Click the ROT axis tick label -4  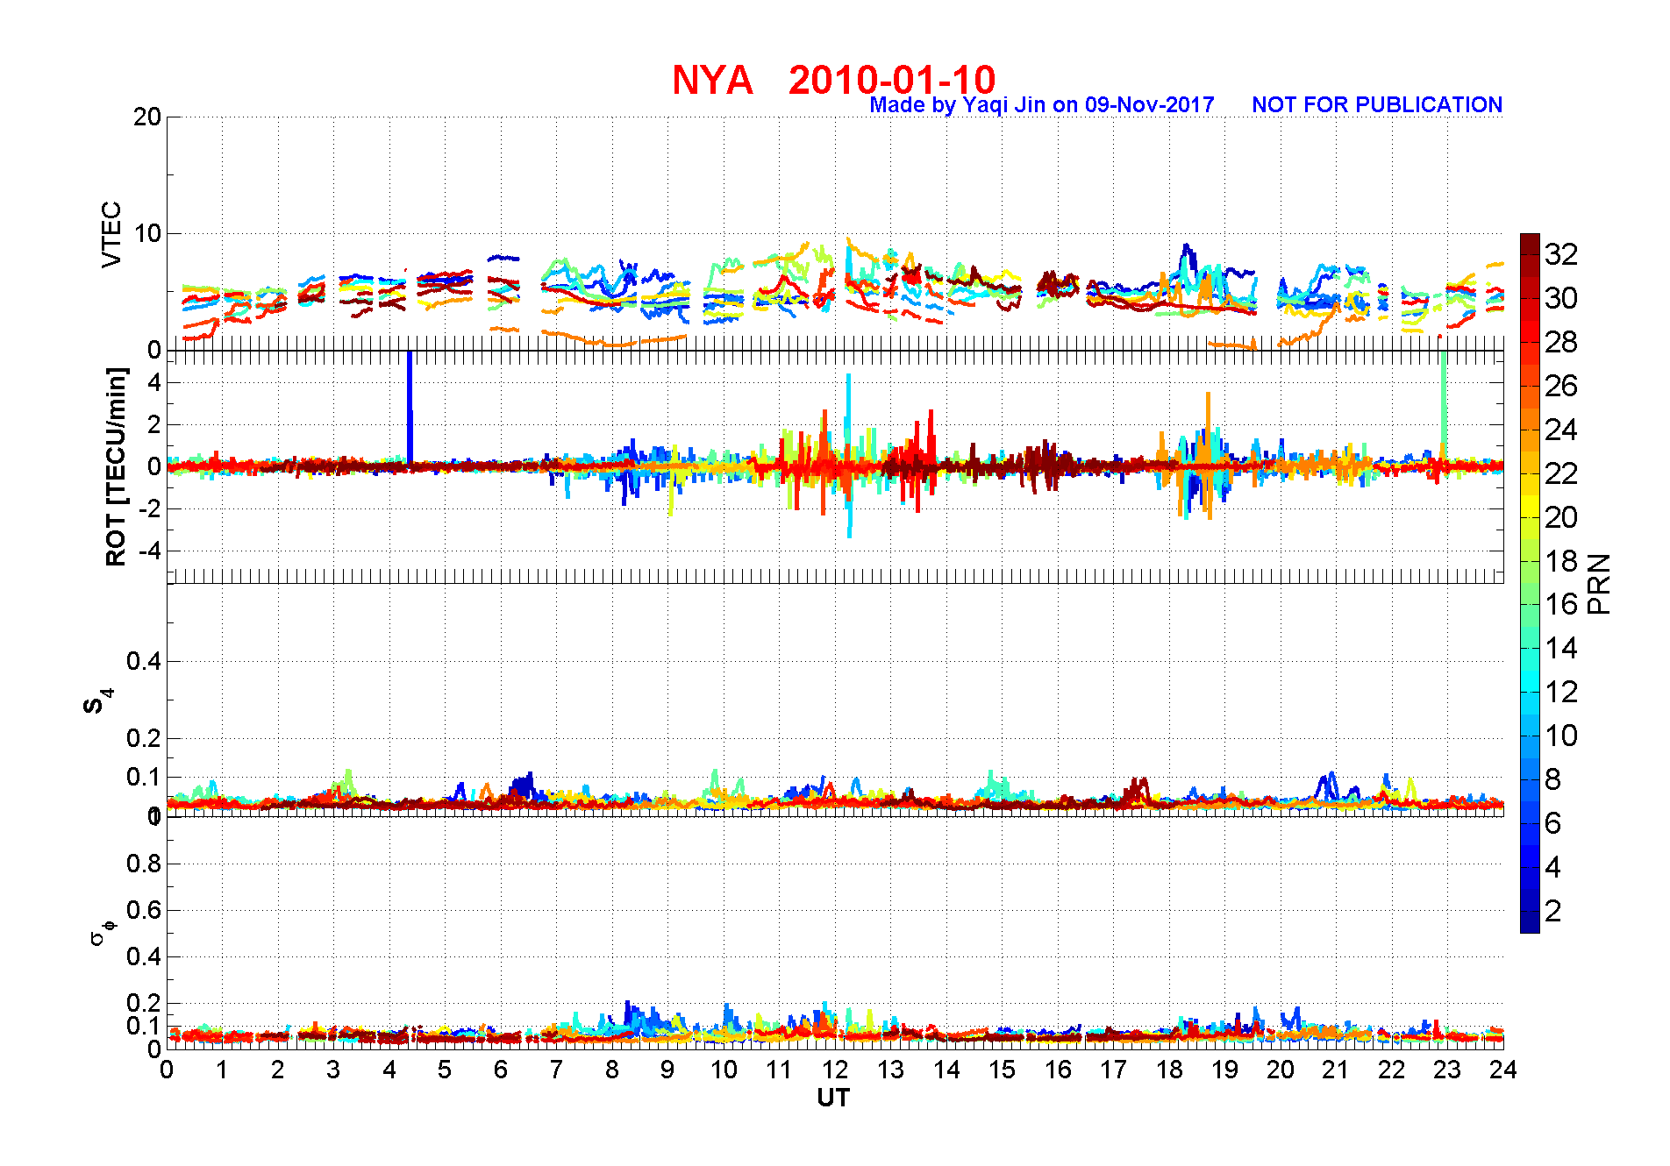pos(150,551)
